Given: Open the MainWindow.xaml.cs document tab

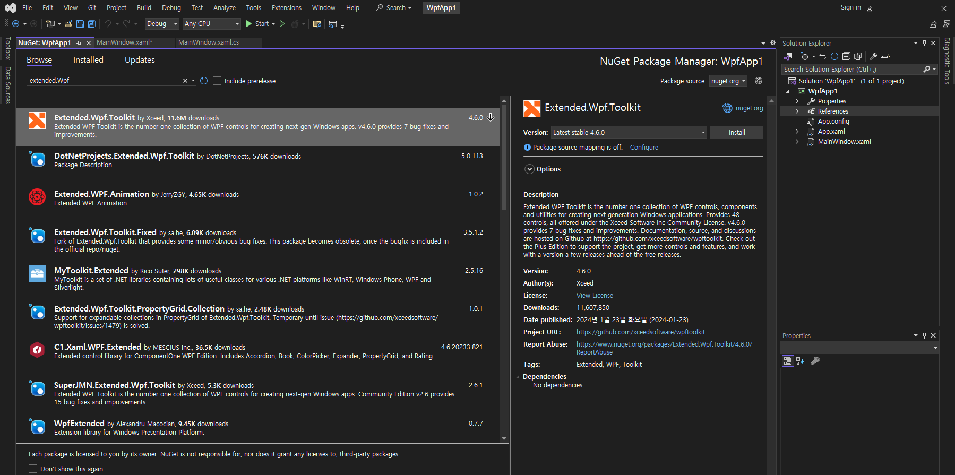Looking at the screenshot, I should click(x=209, y=42).
